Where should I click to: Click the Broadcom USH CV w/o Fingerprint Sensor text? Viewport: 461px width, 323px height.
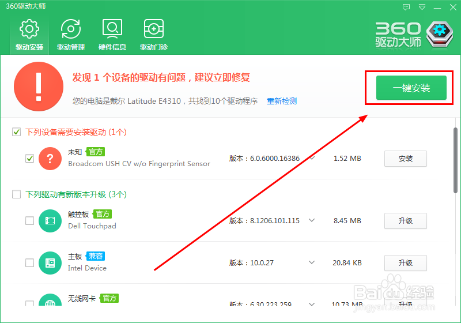139,164
